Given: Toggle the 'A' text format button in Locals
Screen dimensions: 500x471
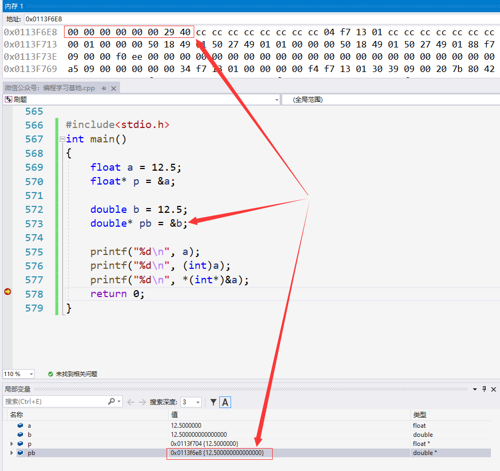Looking at the screenshot, I should 225,402.
